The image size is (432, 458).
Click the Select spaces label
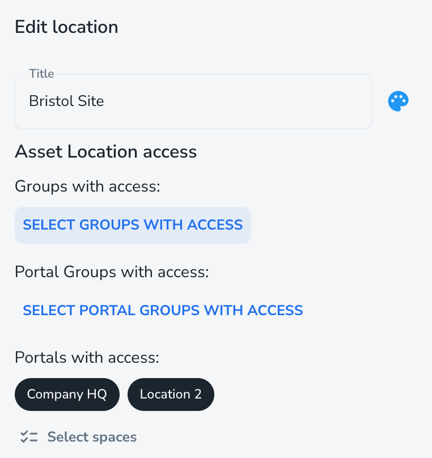coord(92,437)
